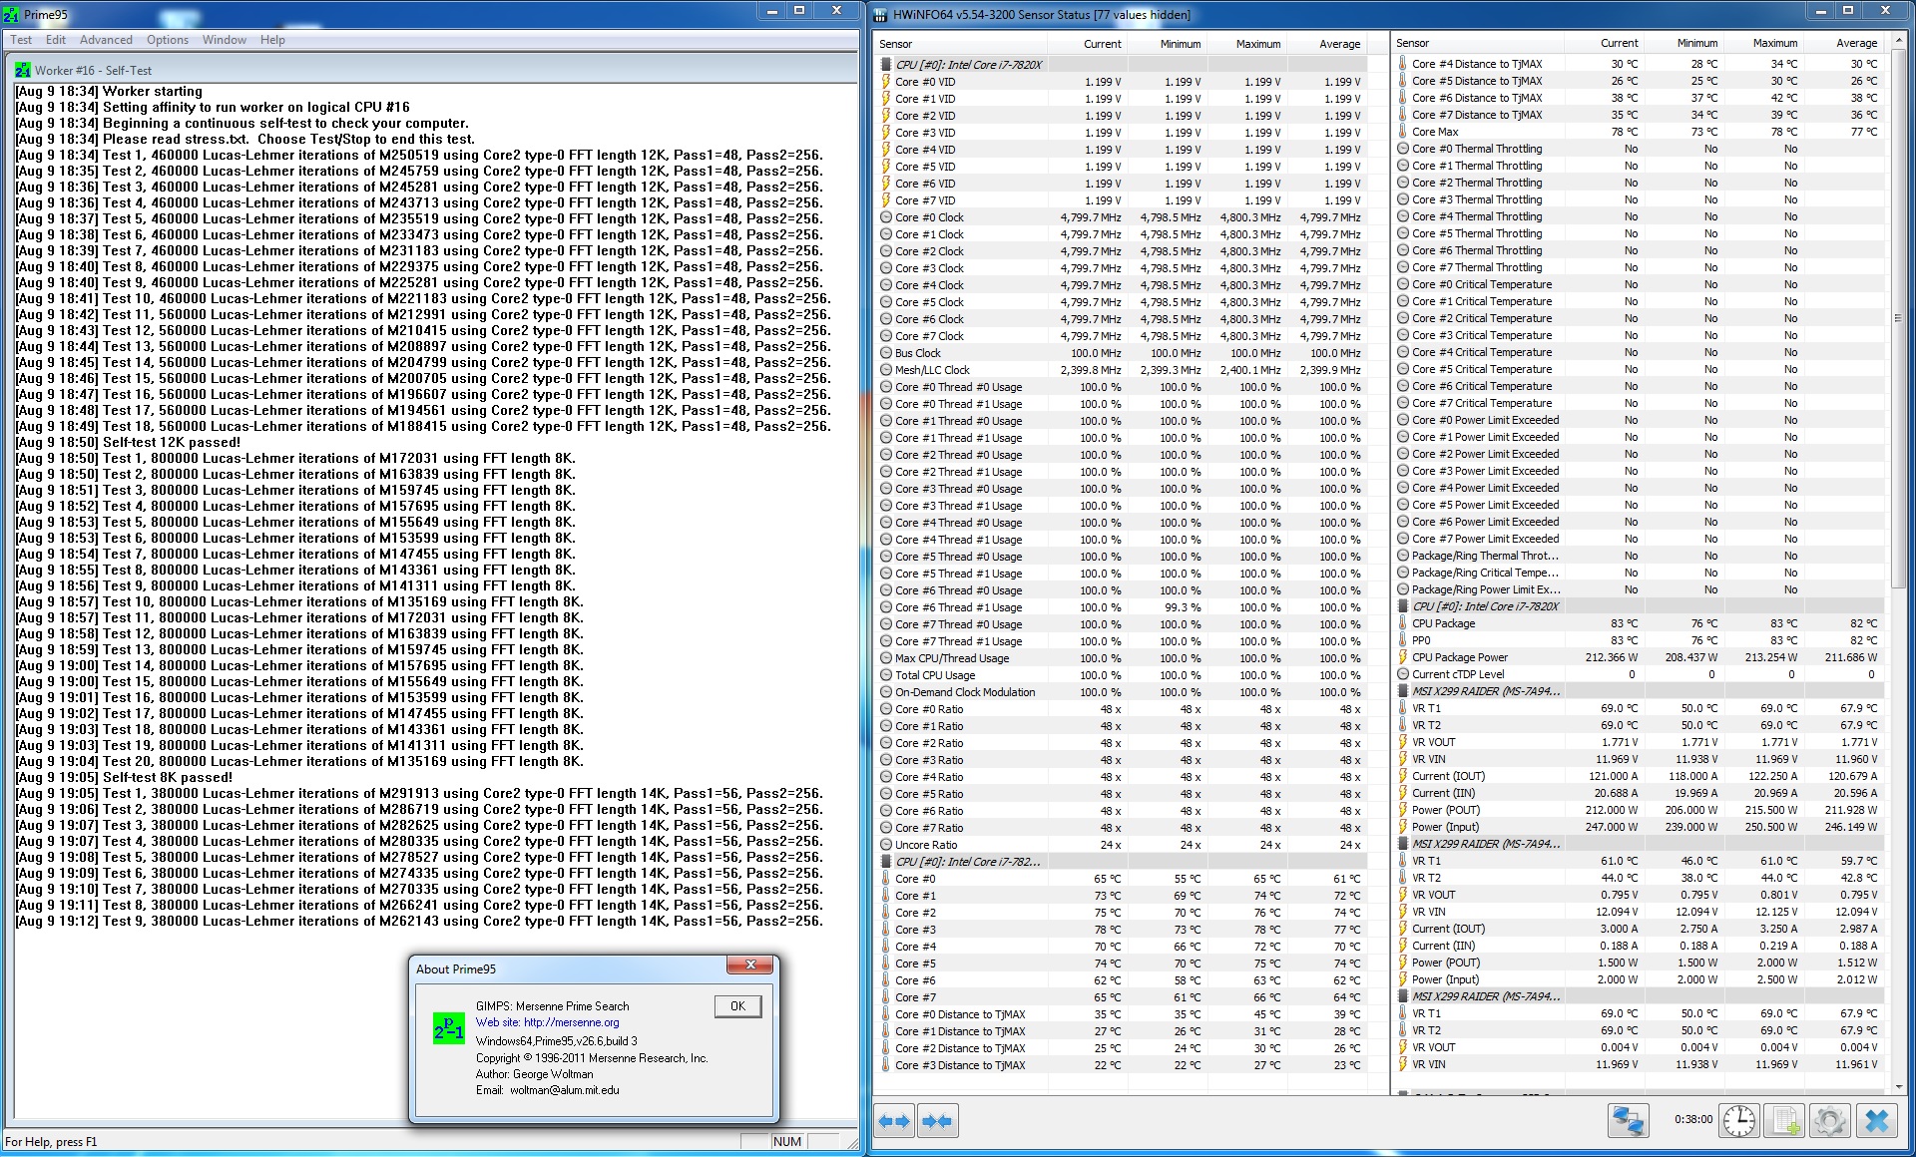The width and height of the screenshot is (1916, 1157).
Task: Click the expand columns arrows button in HWiNFO
Action: [894, 1121]
